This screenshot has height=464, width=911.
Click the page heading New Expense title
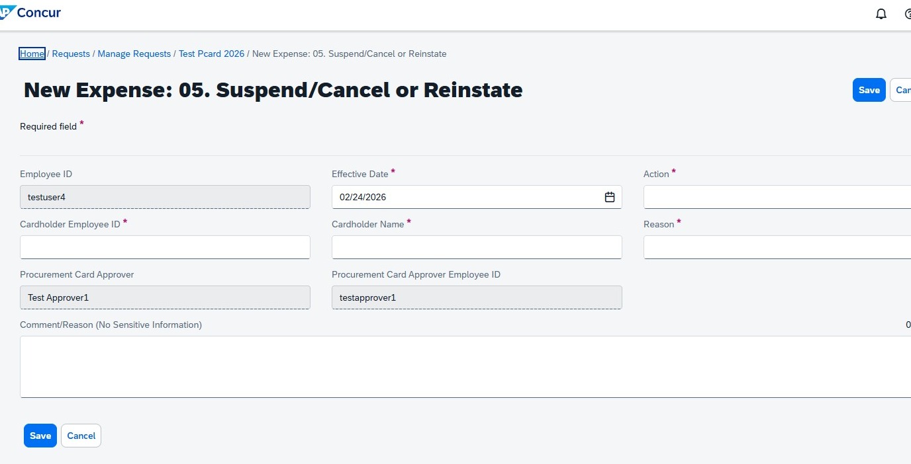point(273,90)
